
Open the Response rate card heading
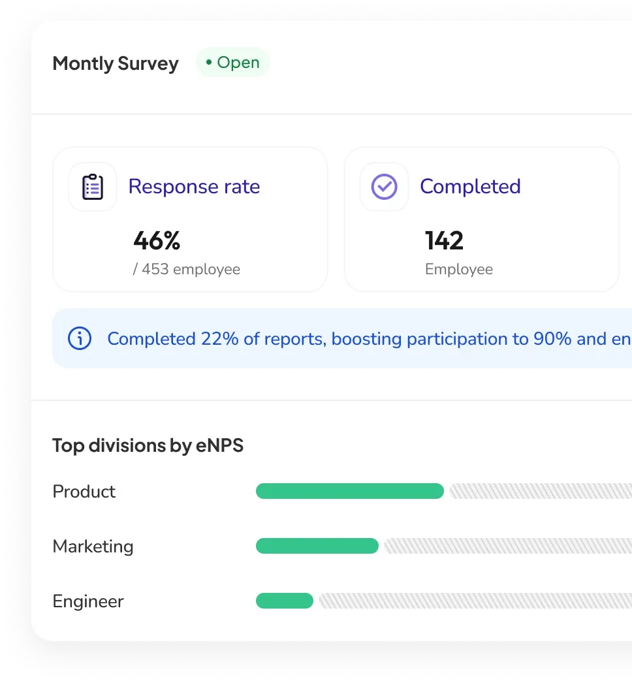[x=195, y=187]
